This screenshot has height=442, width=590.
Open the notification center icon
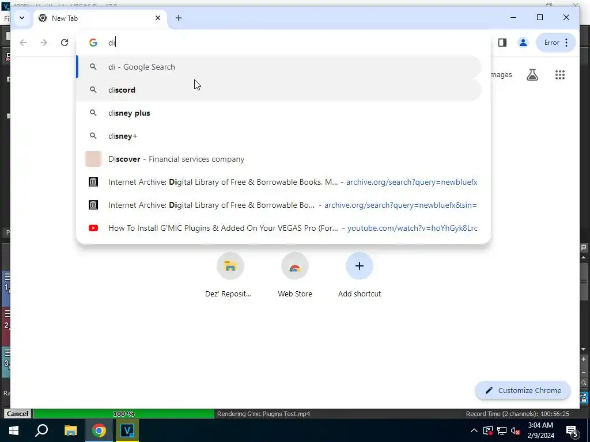(x=572, y=430)
